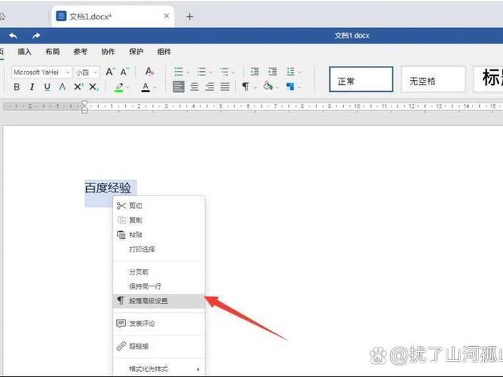Open a new tab with plus icon
The height and width of the screenshot is (377, 503).
point(190,16)
